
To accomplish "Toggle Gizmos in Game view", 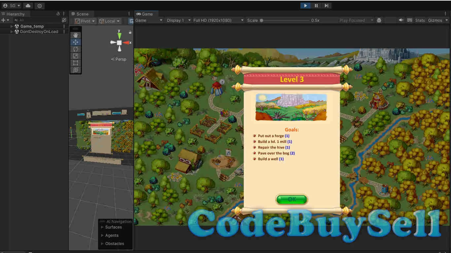I will [435, 20].
